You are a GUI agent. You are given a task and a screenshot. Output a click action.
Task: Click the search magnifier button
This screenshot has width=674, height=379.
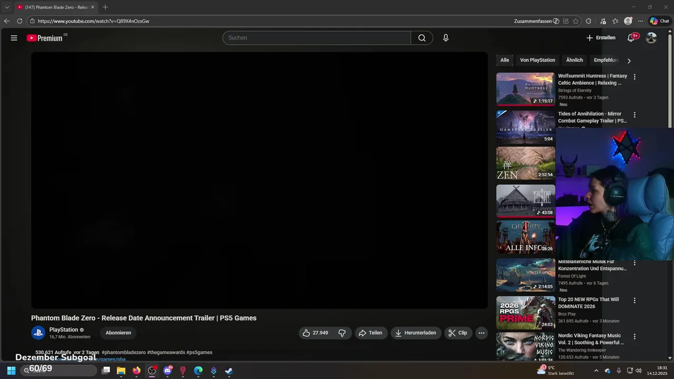click(x=422, y=38)
